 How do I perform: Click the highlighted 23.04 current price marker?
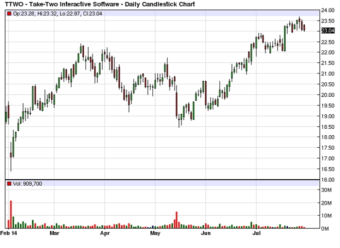(x=327, y=31)
